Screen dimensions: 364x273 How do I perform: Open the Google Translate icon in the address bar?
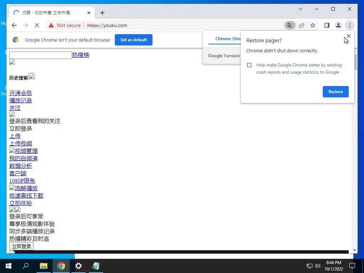pos(290,25)
